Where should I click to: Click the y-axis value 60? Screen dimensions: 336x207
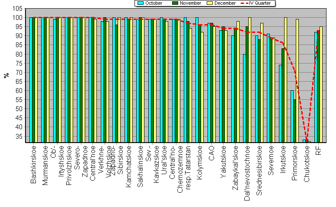pyautogui.click(x=19, y=91)
